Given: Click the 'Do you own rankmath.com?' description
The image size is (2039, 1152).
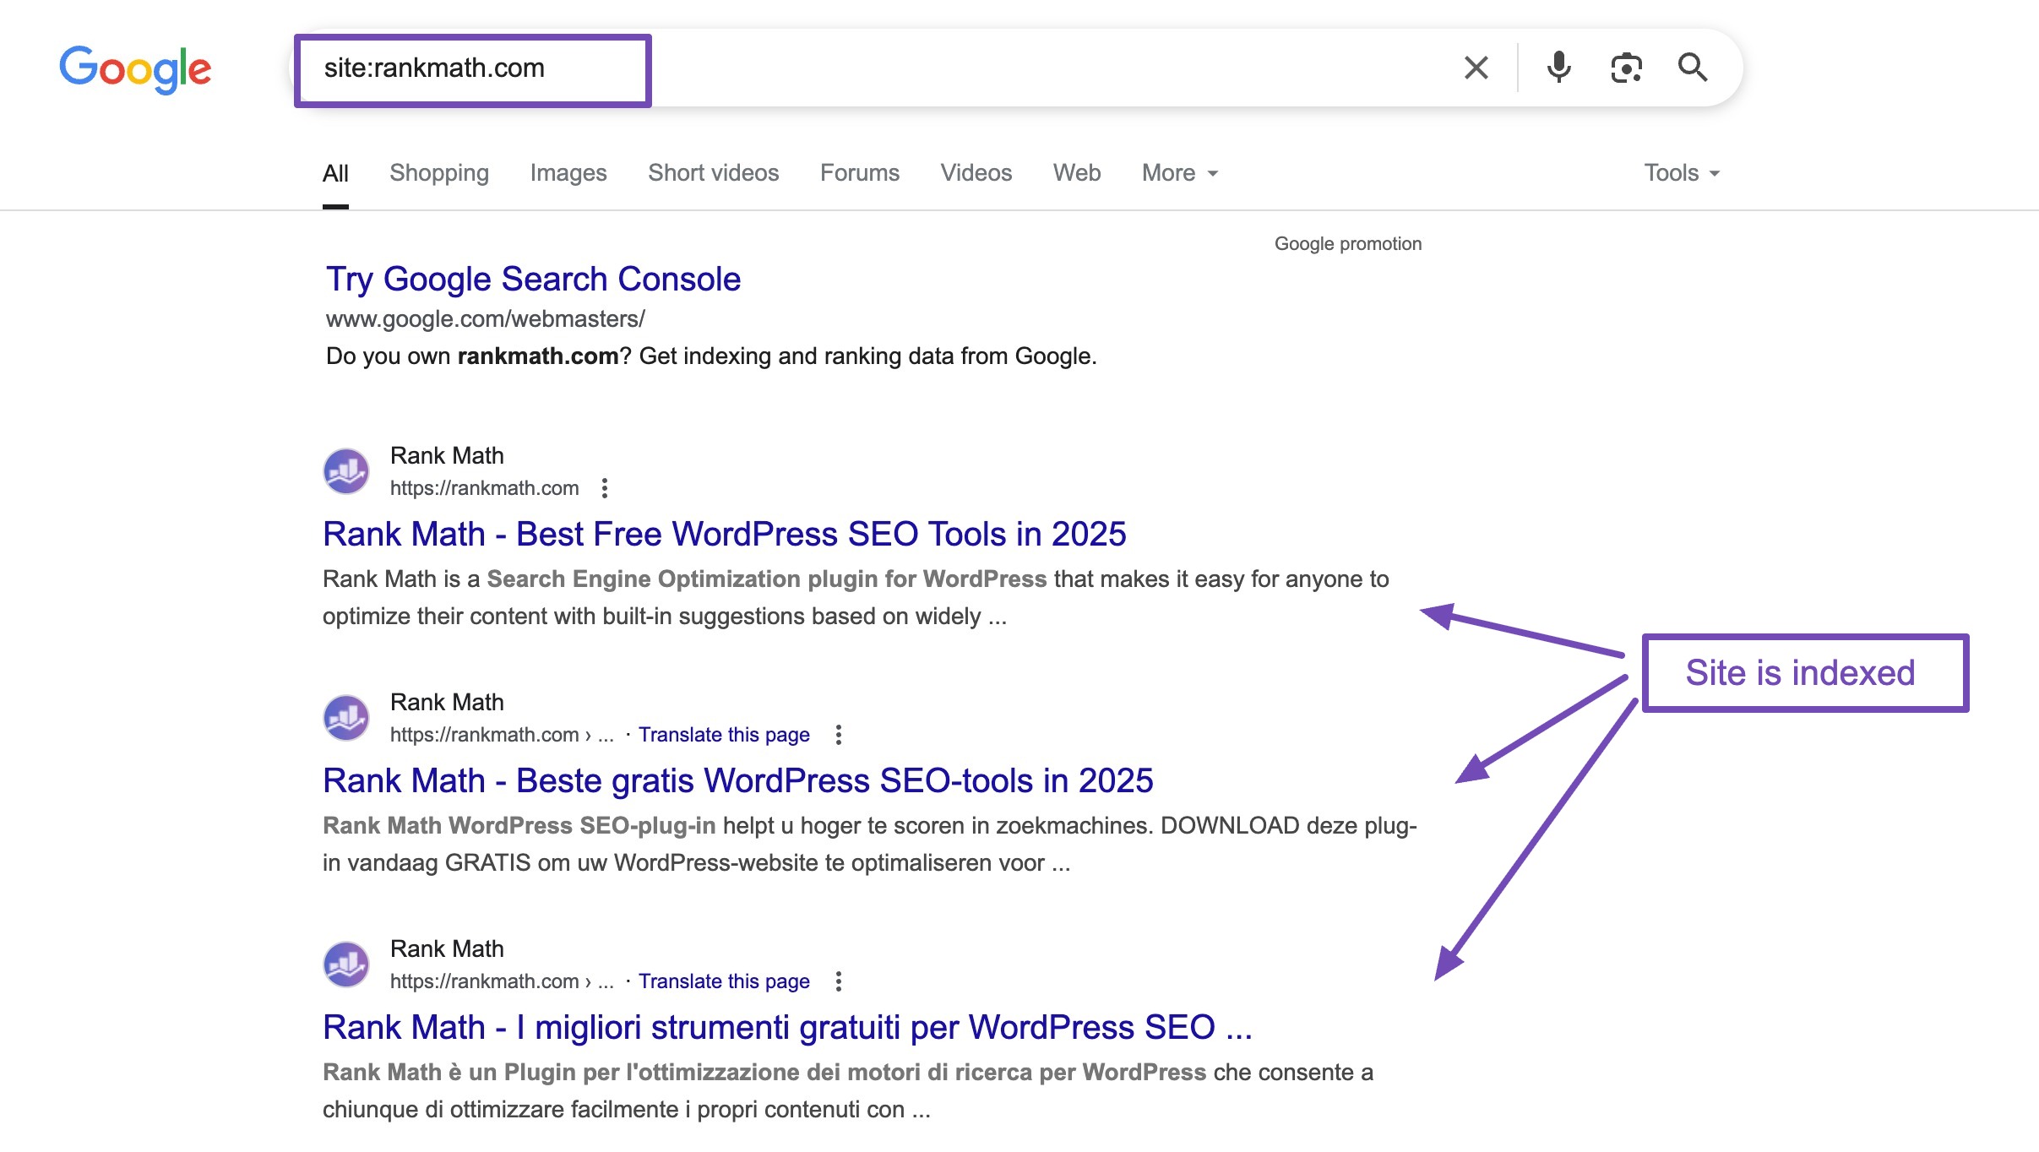Looking at the screenshot, I should [x=711, y=356].
